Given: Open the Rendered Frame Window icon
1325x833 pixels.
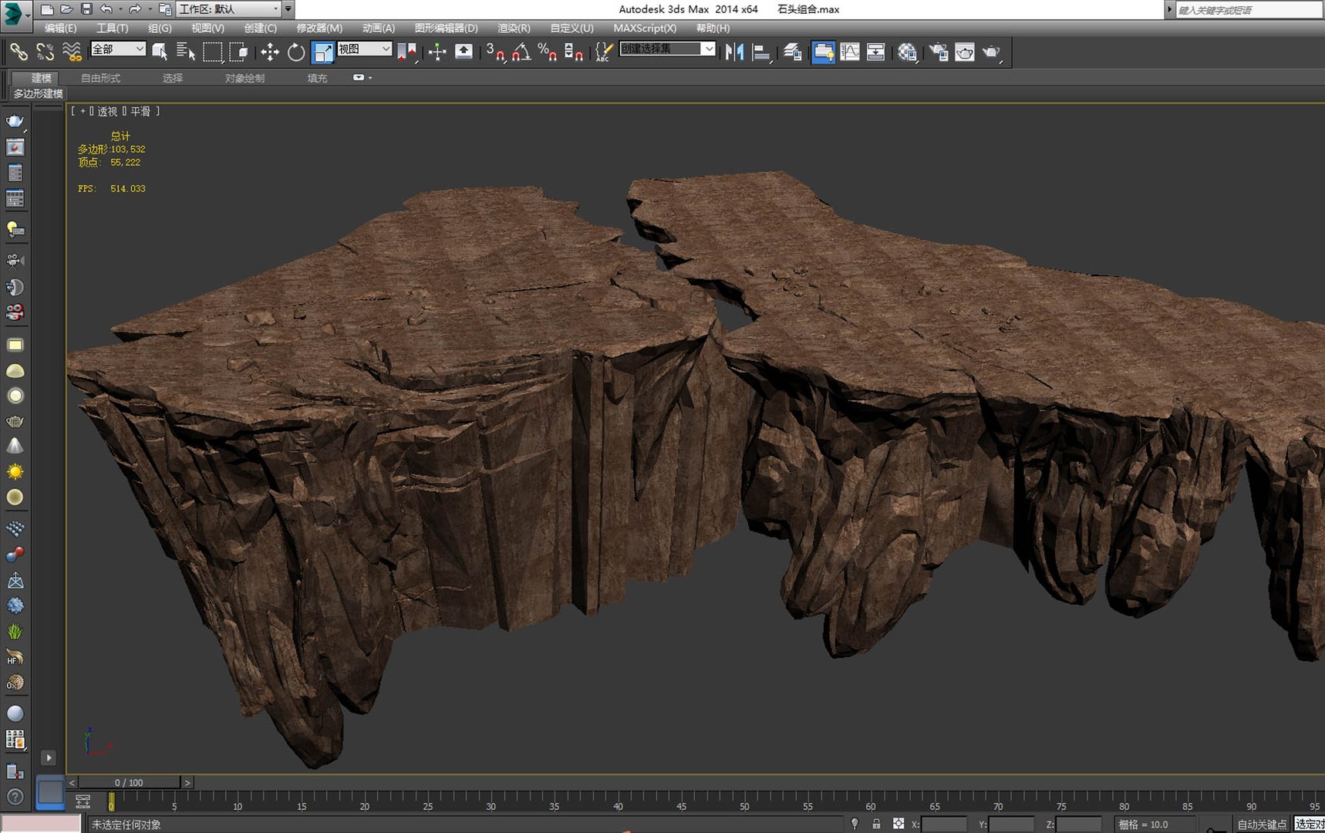Looking at the screenshot, I should click(x=965, y=52).
